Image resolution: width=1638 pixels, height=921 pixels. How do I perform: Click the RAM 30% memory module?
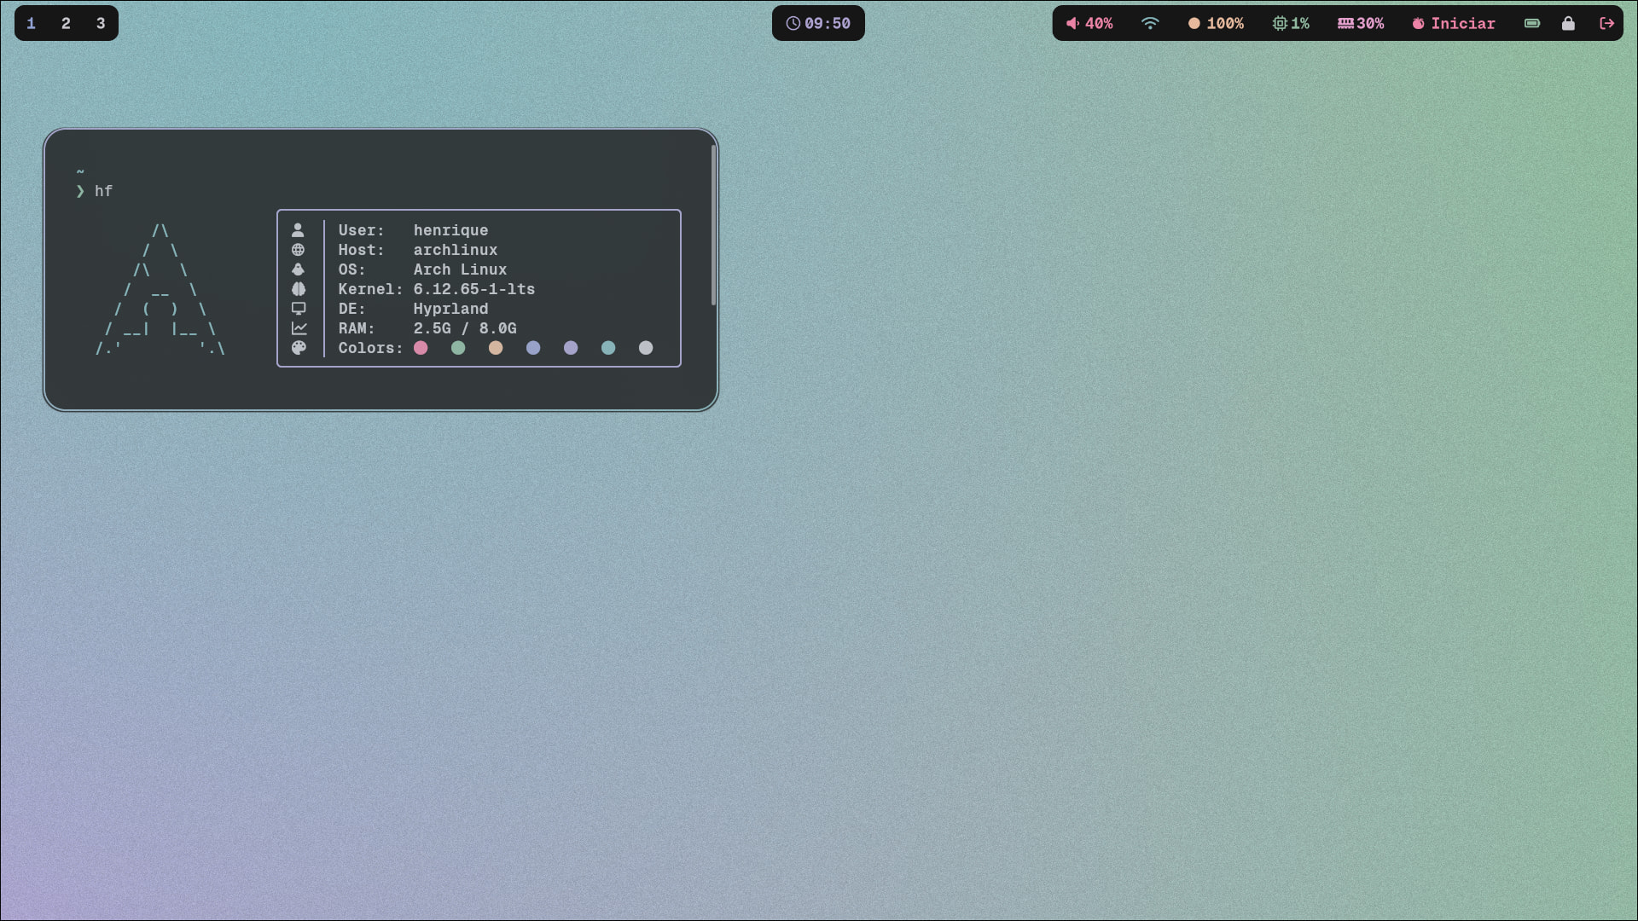pyautogui.click(x=1361, y=23)
